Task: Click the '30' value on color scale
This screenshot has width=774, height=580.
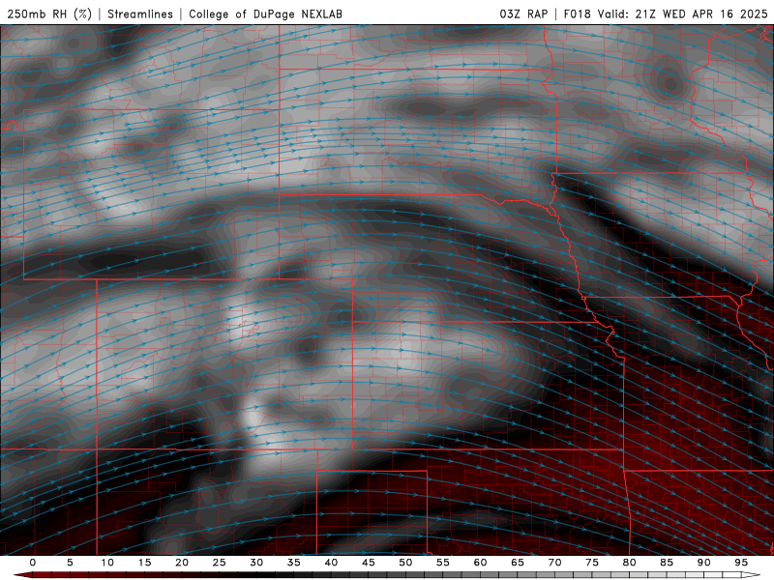Action: 256,563
